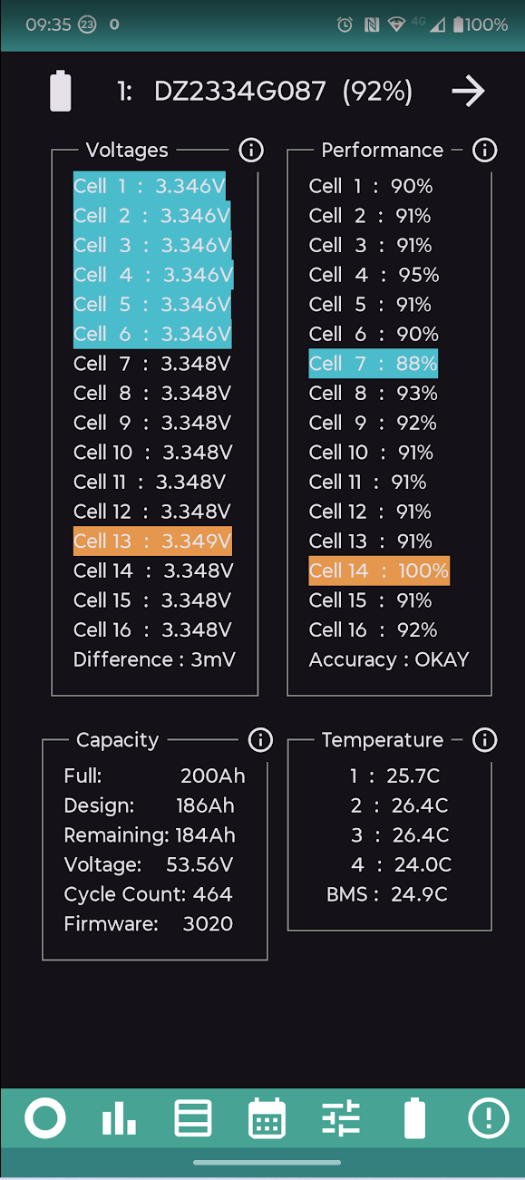Tap the Capacity info icon
The width and height of the screenshot is (525, 1180).
(260, 740)
